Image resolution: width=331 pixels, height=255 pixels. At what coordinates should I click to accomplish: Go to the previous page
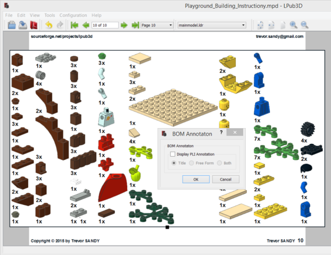click(x=85, y=25)
